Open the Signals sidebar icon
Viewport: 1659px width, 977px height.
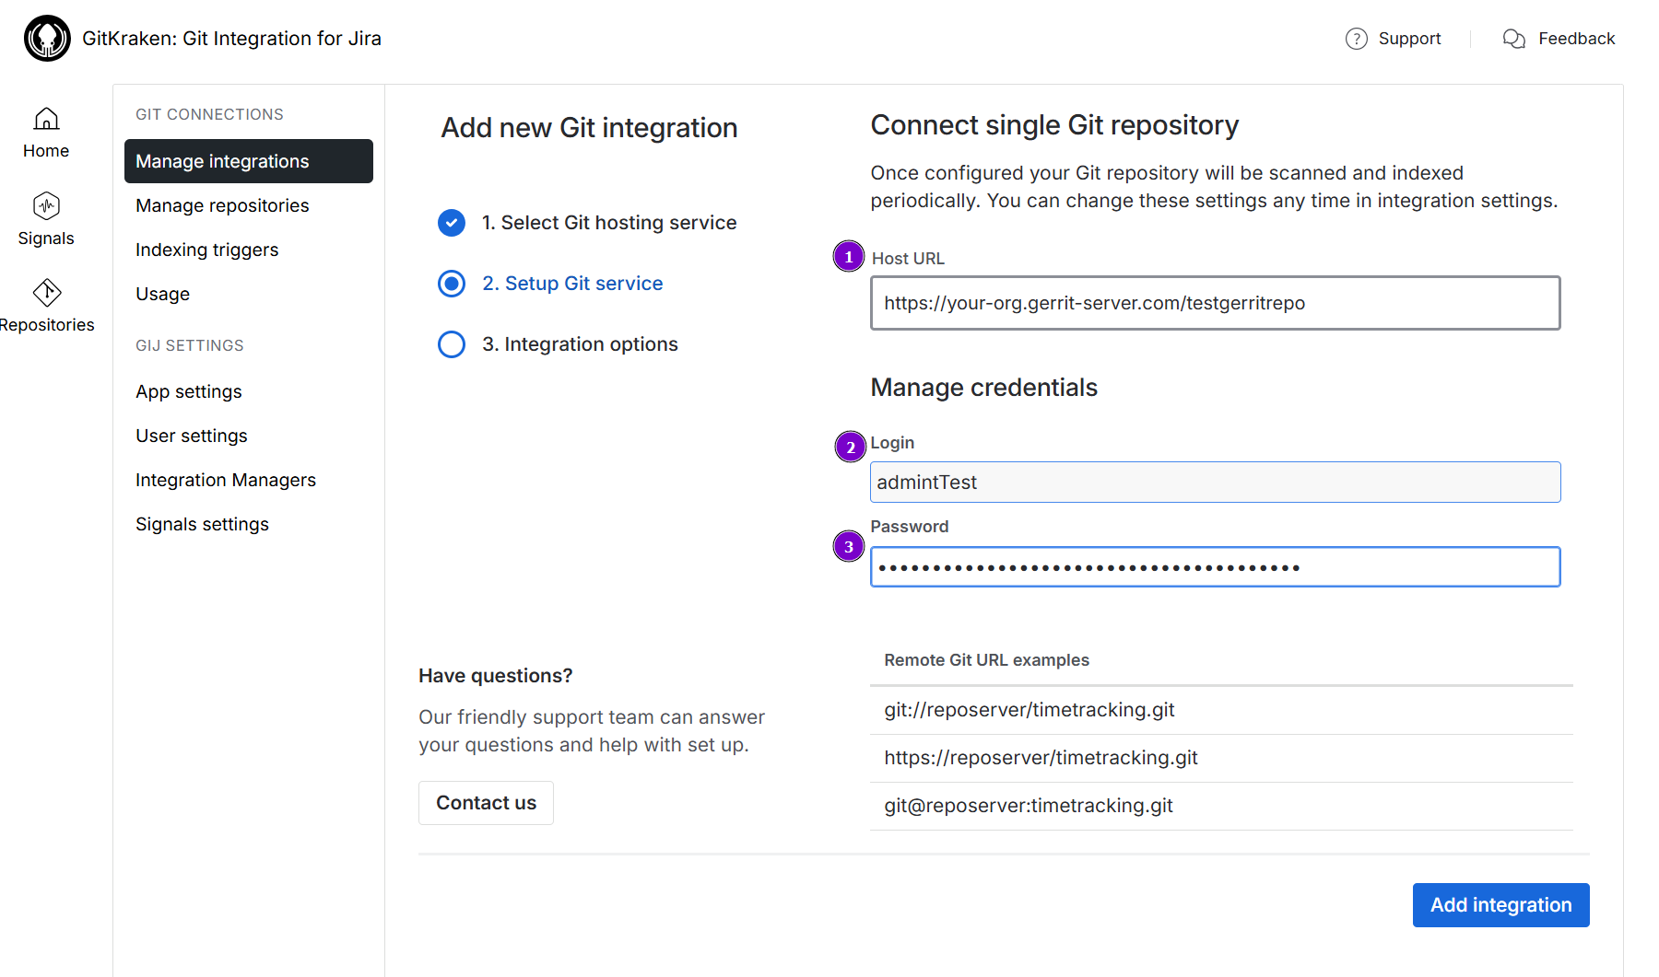(x=46, y=206)
